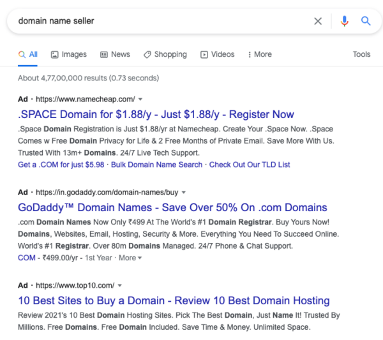Open the 'GoDaddy Domain Names' ad headline

tap(172, 207)
